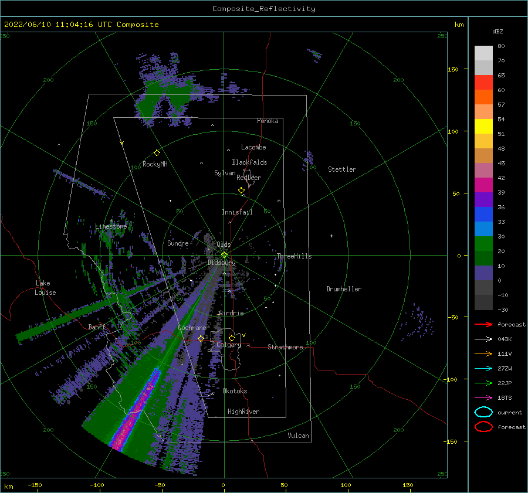Click the 18TS legend label
528x493 pixels.
coord(505,398)
